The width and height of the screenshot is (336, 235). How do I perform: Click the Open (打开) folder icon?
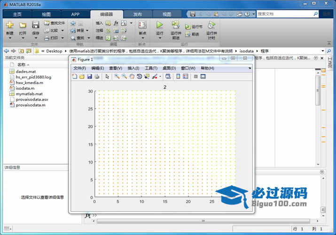[23, 25]
